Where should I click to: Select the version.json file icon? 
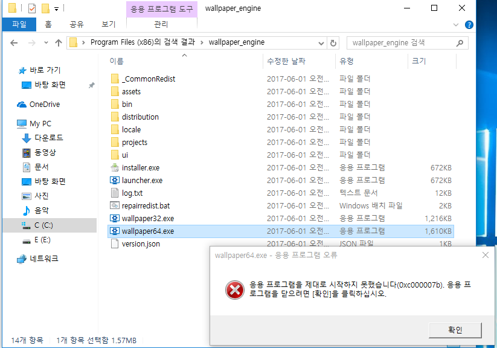click(114, 243)
